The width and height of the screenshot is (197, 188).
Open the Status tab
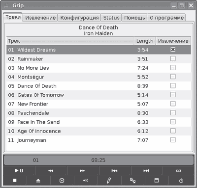click(x=111, y=18)
